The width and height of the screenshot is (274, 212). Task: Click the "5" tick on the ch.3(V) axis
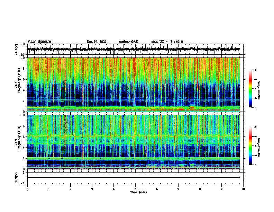point(24,172)
